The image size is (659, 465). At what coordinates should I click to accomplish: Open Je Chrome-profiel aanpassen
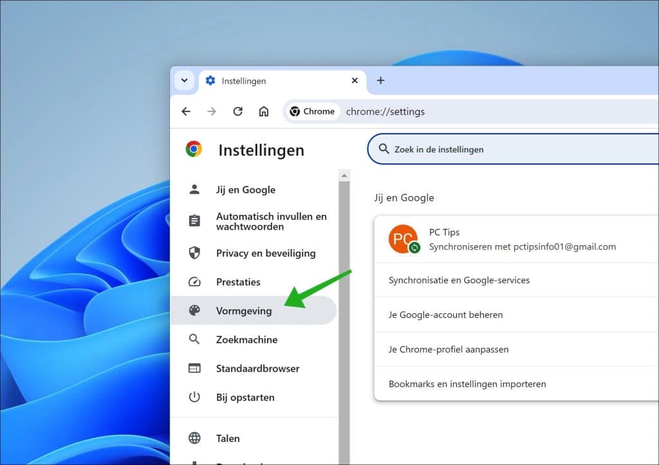517,349
